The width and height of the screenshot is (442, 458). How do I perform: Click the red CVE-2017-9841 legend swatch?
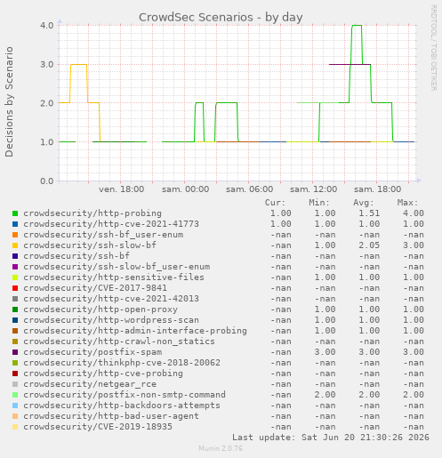[15, 288]
